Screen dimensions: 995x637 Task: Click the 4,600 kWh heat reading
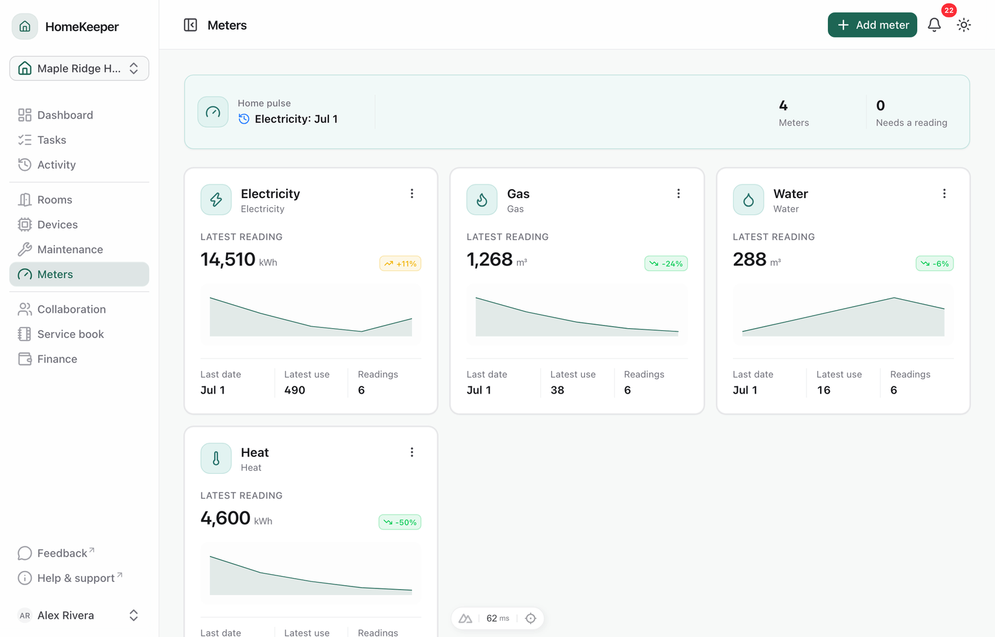tap(236, 519)
